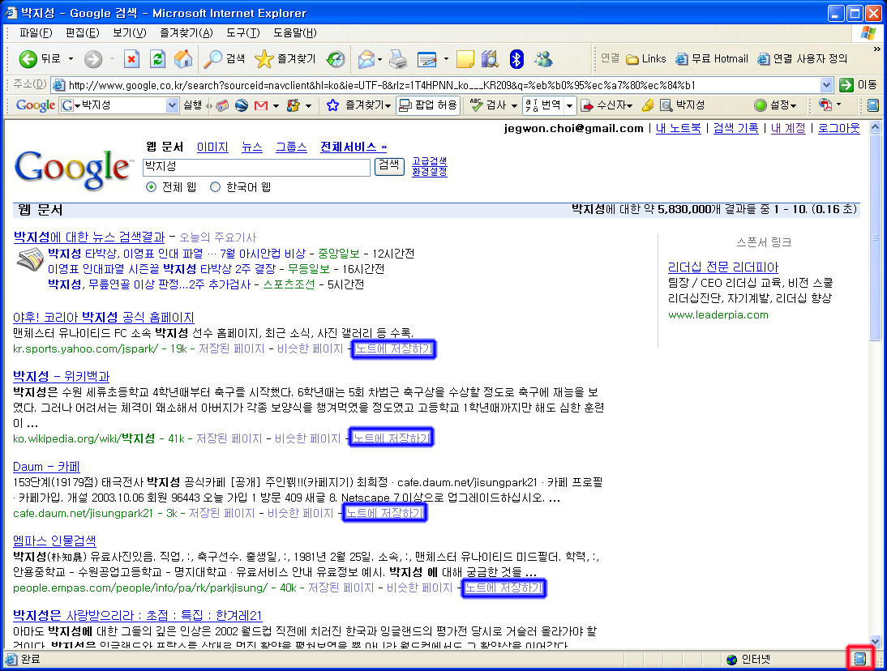The width and height of the screenshot is (887, 671).
Task: Open the History clock icon
Action: click(x=336, y=59)
